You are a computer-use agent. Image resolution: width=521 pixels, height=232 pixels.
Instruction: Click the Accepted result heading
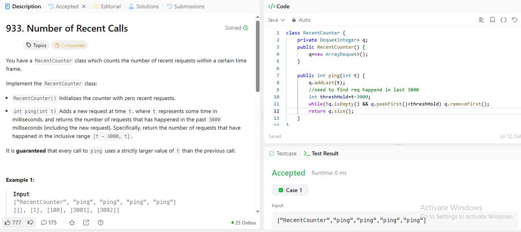point(288,173)
